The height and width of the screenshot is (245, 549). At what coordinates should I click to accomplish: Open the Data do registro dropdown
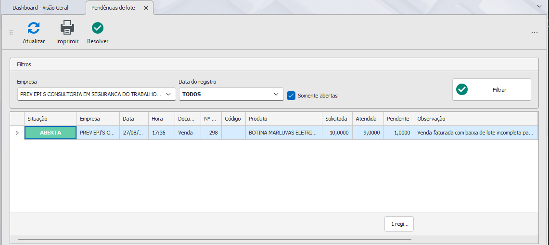pyautogui.click(x=231, y=94)
